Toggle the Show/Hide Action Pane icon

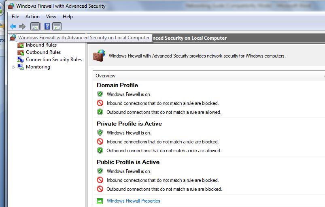click(57, 27)
